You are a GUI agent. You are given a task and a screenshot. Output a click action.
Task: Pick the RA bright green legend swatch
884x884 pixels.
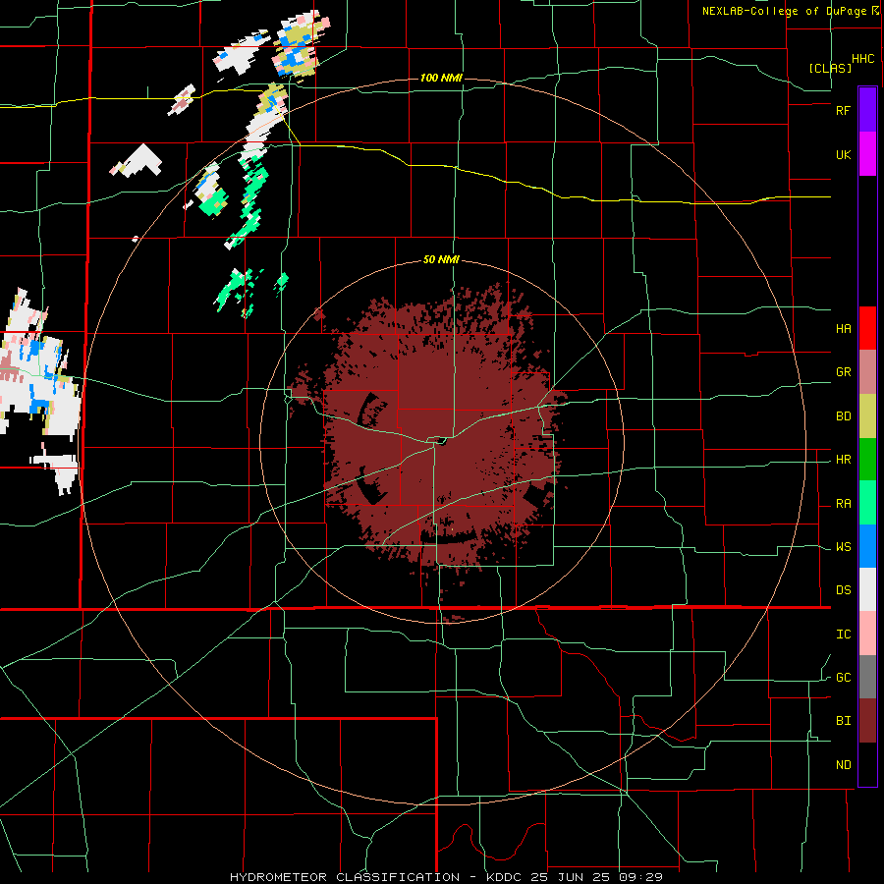click(x=867, y=503)
